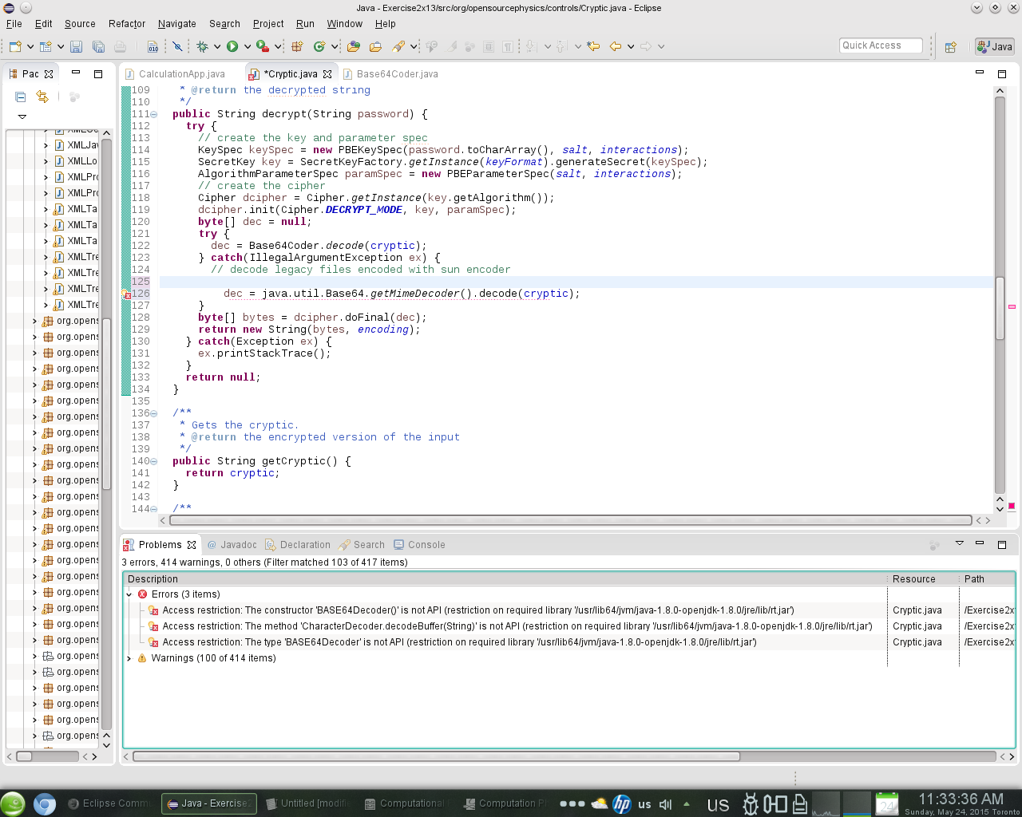This screenshot has width=1022, height=817.
Task: Toggle Show Whitespace Characters in toolbar
Action: point(508,47)
